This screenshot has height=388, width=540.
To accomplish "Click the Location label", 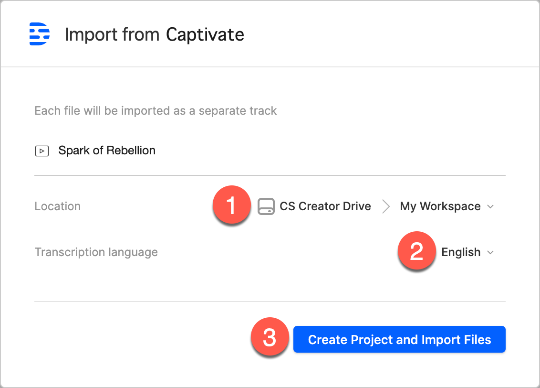I will pos(58,206).
